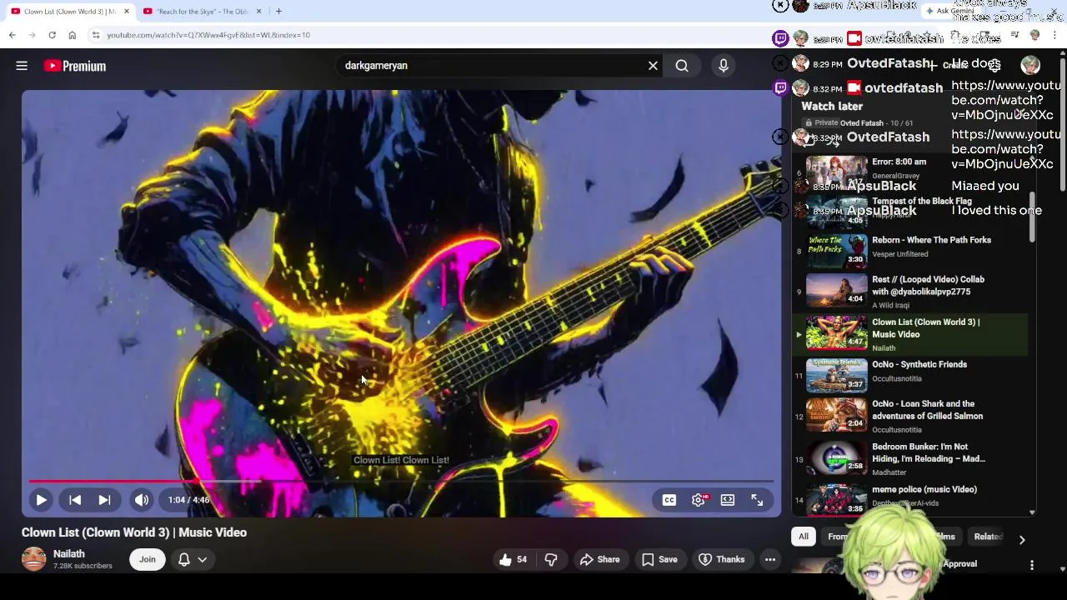This screenshot has height=600, width=1067.
Task: Click Madhatter channel name in playlist
Action: point(889,472)
